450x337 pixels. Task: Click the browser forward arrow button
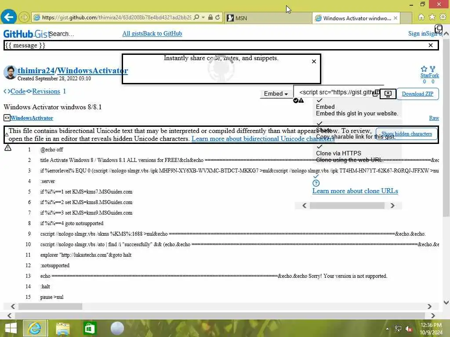(24, 18)
